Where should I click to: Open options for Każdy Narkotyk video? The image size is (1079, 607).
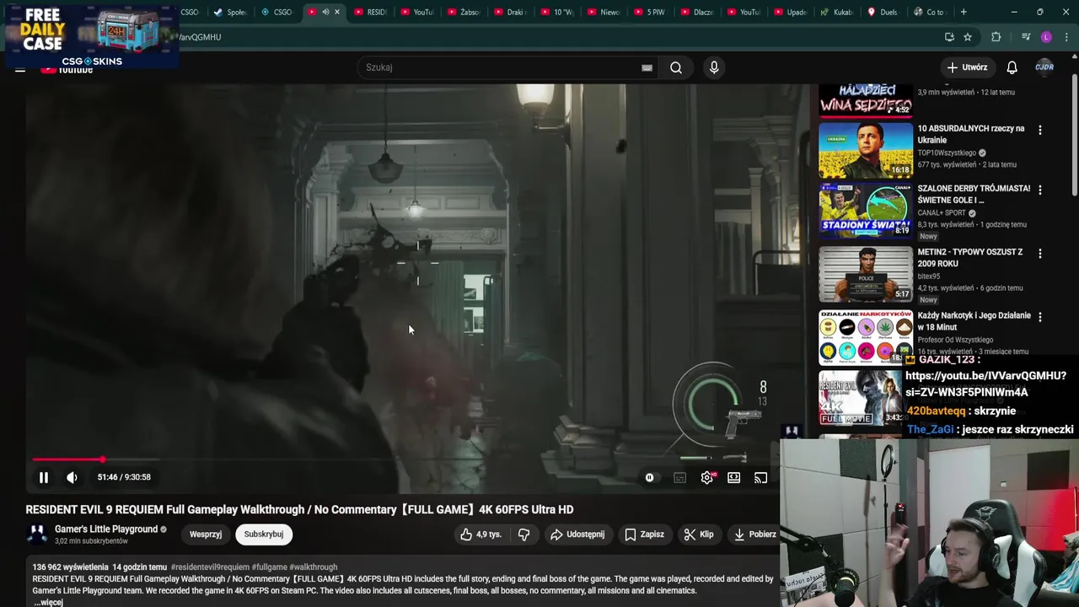click(x=1039, y=317)
